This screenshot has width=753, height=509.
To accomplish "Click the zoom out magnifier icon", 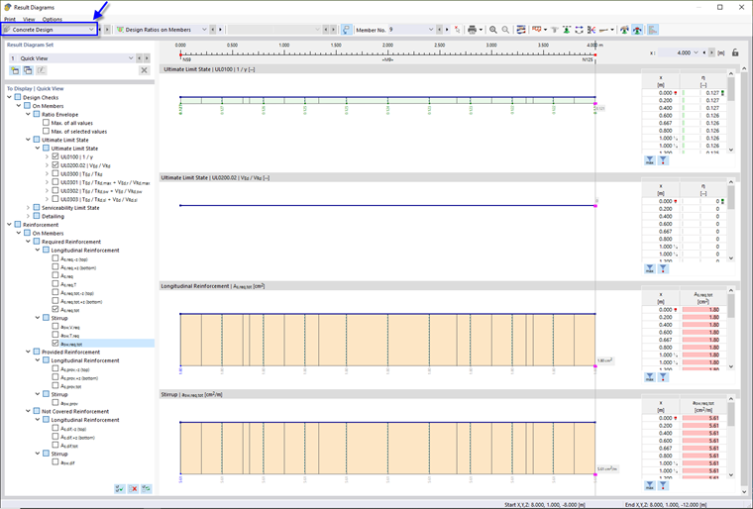I will coord(505,30).
